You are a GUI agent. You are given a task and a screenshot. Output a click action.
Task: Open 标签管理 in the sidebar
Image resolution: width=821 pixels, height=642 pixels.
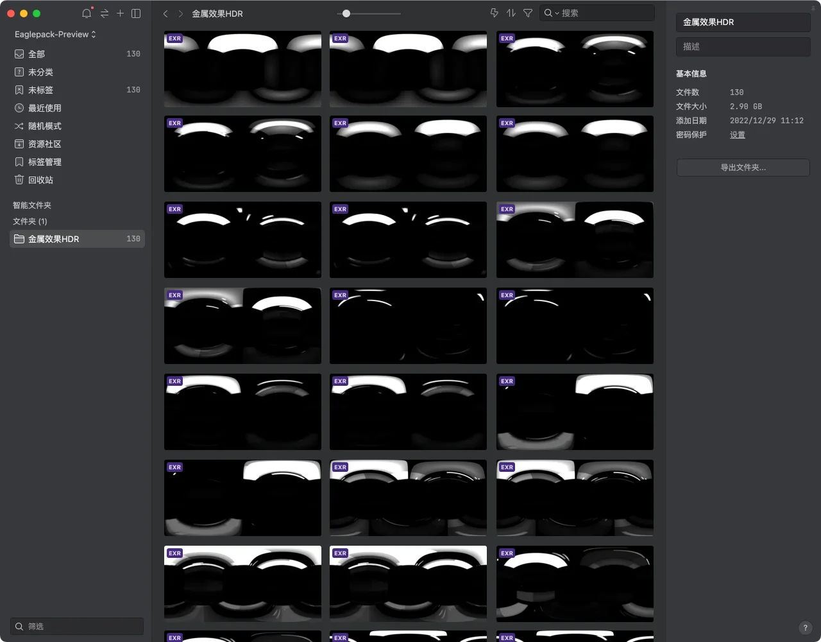click(x=77, y=162)
